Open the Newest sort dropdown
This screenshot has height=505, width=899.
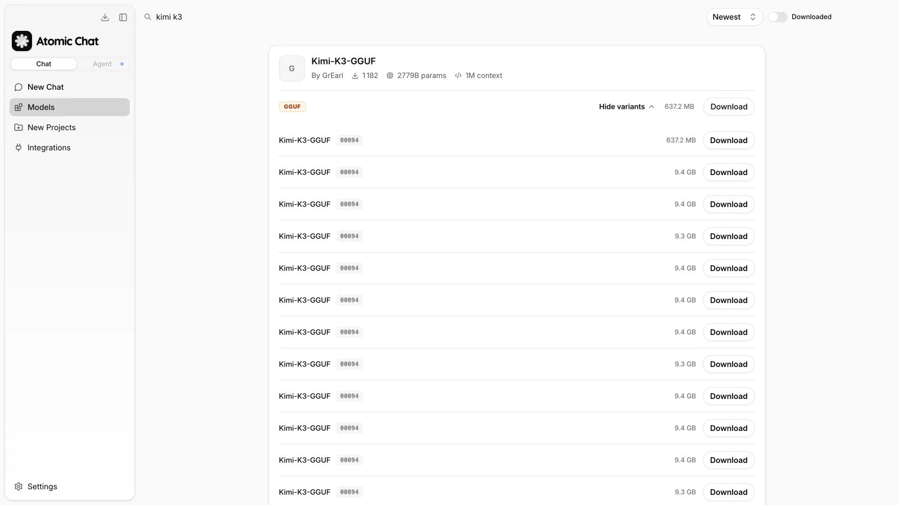tap(734, 17)
